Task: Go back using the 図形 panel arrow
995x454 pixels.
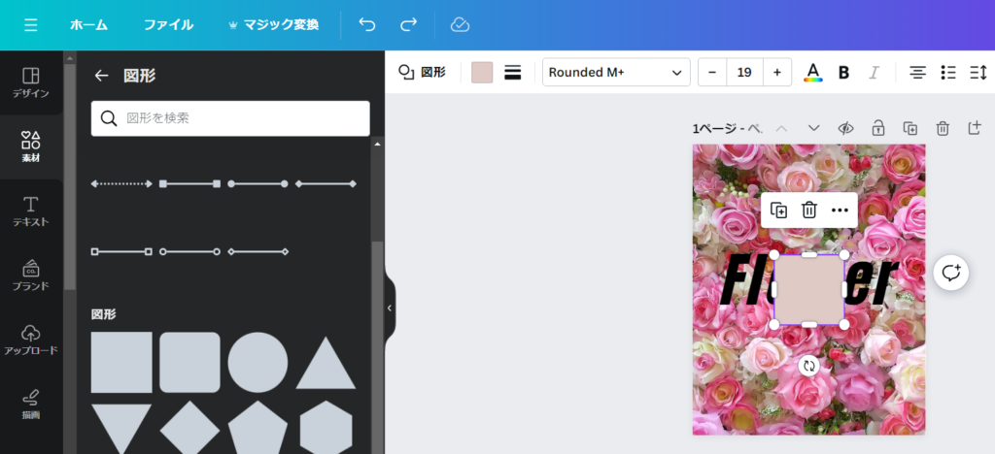Action: [101, 76]
